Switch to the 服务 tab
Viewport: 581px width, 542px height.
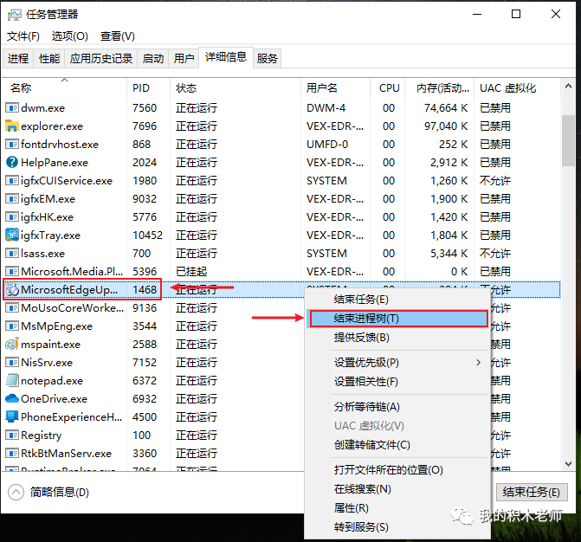267,58
